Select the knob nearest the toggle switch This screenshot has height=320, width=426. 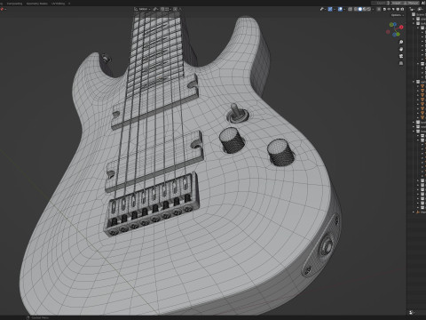click(232, 140)
